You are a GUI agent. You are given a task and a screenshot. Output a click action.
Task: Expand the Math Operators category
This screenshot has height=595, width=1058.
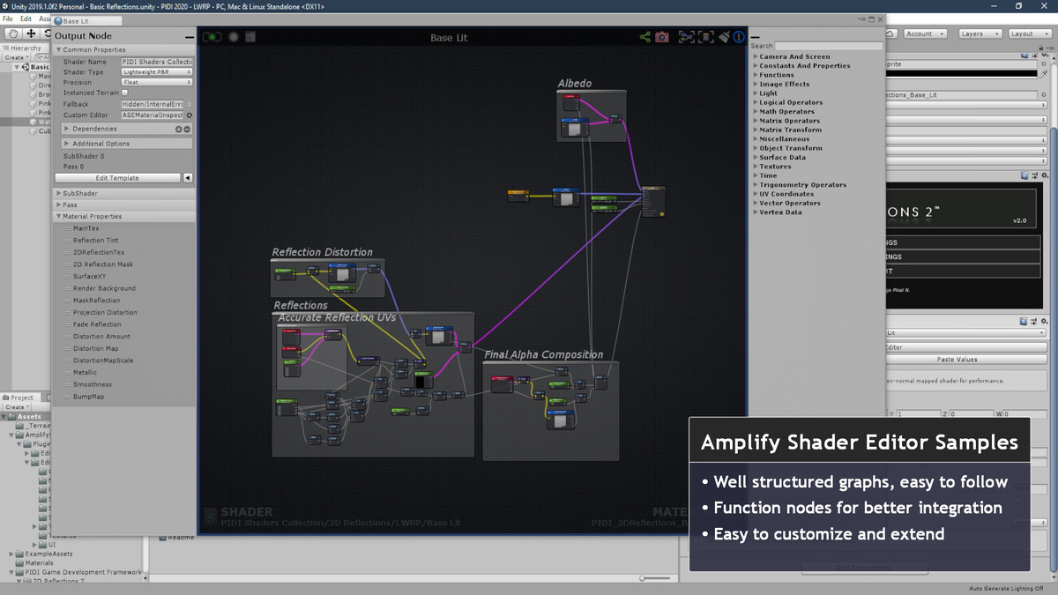(x=786, y=112)
